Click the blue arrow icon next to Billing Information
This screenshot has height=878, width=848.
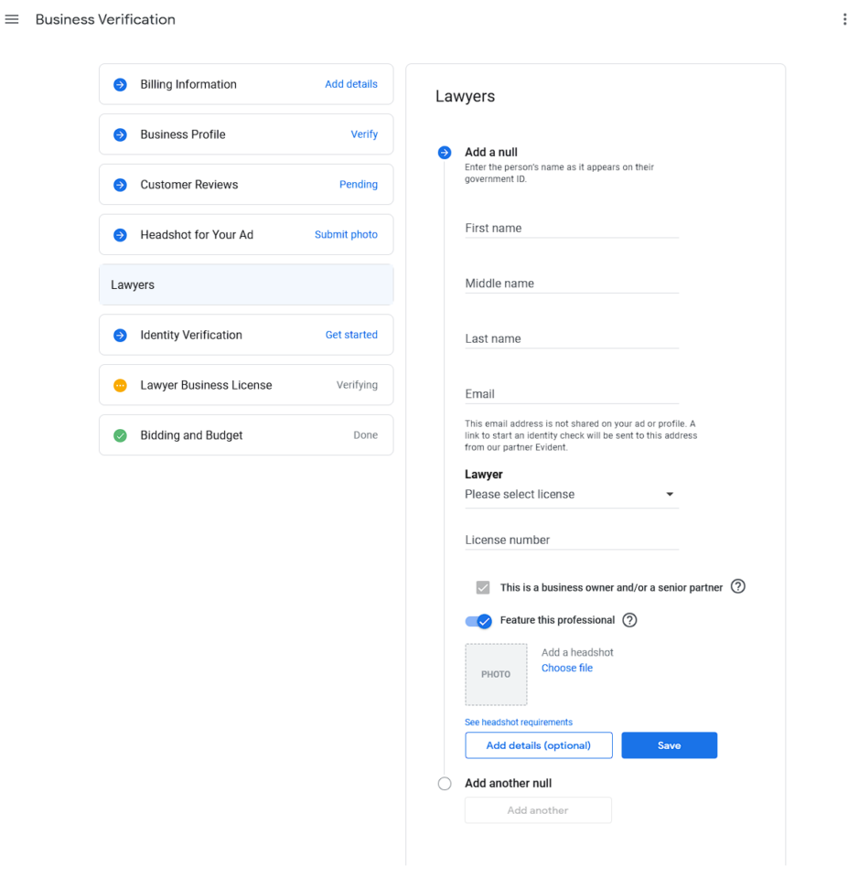[x=120, y=84]
